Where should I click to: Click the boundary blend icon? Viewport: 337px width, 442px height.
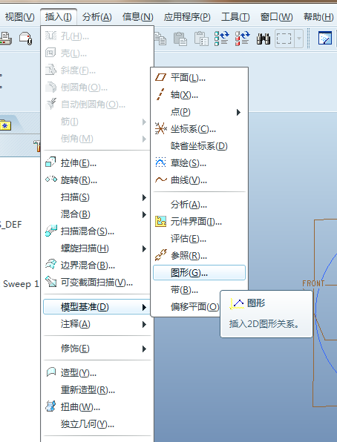click(x=51, y=264)
